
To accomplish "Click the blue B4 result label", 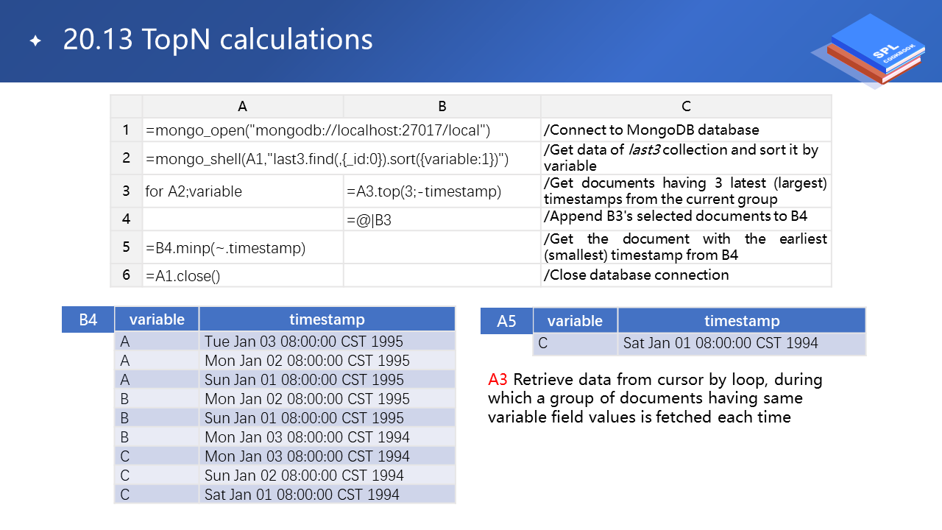I will pyautogui.click(x=88, y=320).
